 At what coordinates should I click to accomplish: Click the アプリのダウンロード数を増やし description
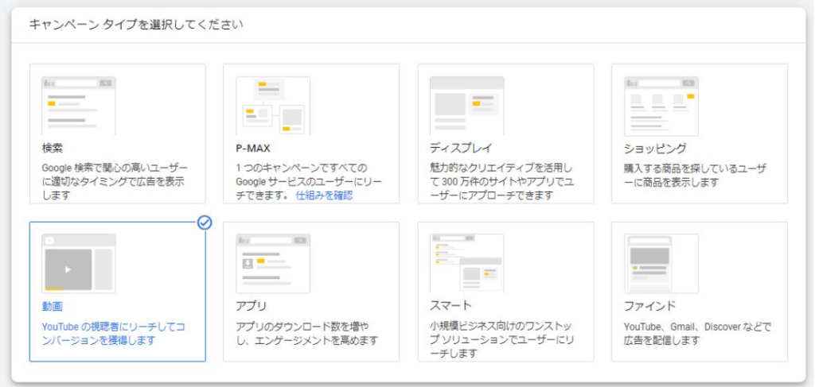[x=306, y=334]
